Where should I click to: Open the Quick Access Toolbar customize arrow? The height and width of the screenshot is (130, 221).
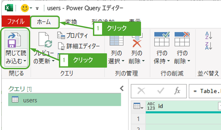(x=37, y=8)
